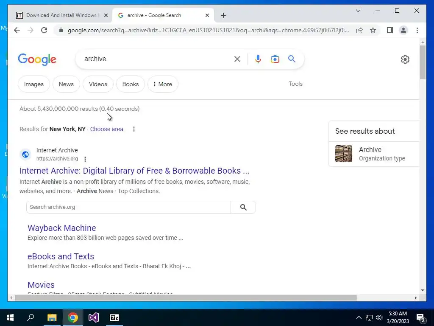Open more options for archive.org result

point(85,159)
